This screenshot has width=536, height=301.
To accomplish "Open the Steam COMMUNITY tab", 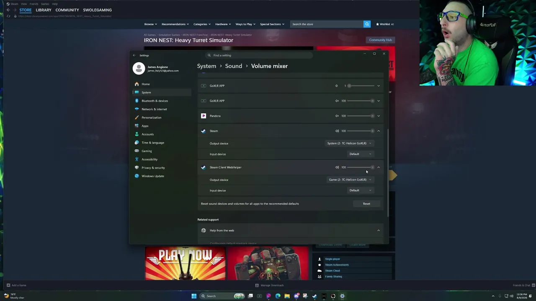I will pyautogui.click(x=67, y=10).
